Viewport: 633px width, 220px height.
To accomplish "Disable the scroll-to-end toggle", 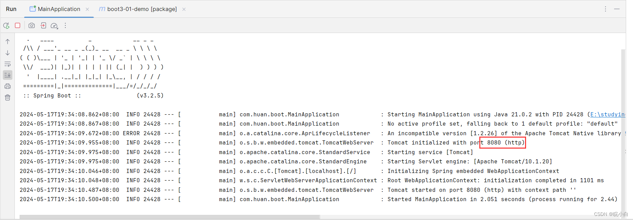I will point(8,75).
